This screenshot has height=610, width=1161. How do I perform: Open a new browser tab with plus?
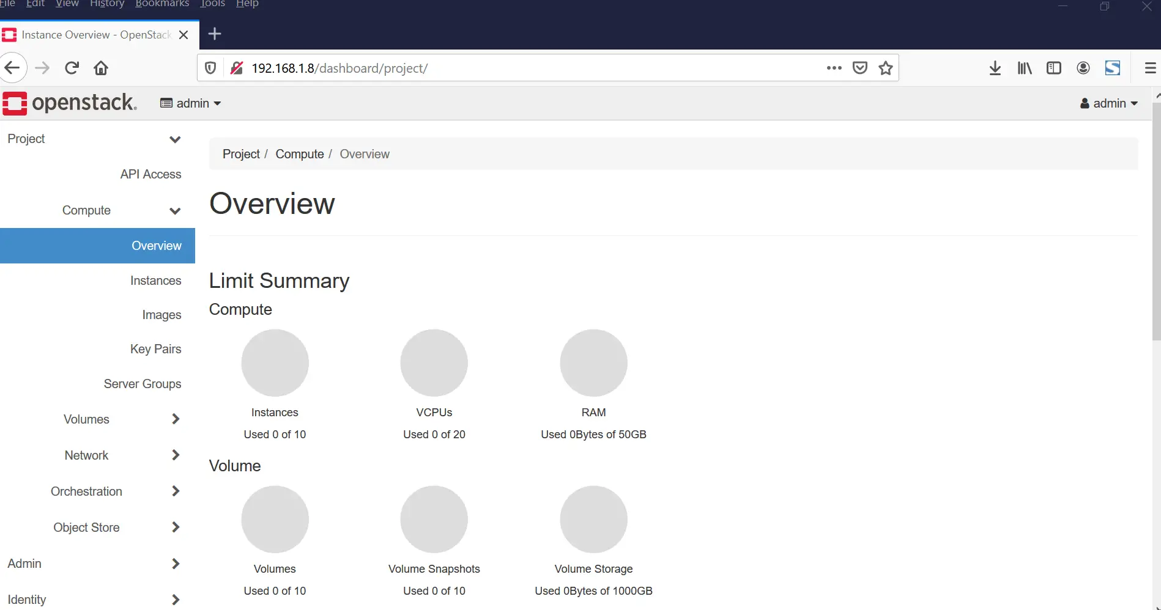215,34
